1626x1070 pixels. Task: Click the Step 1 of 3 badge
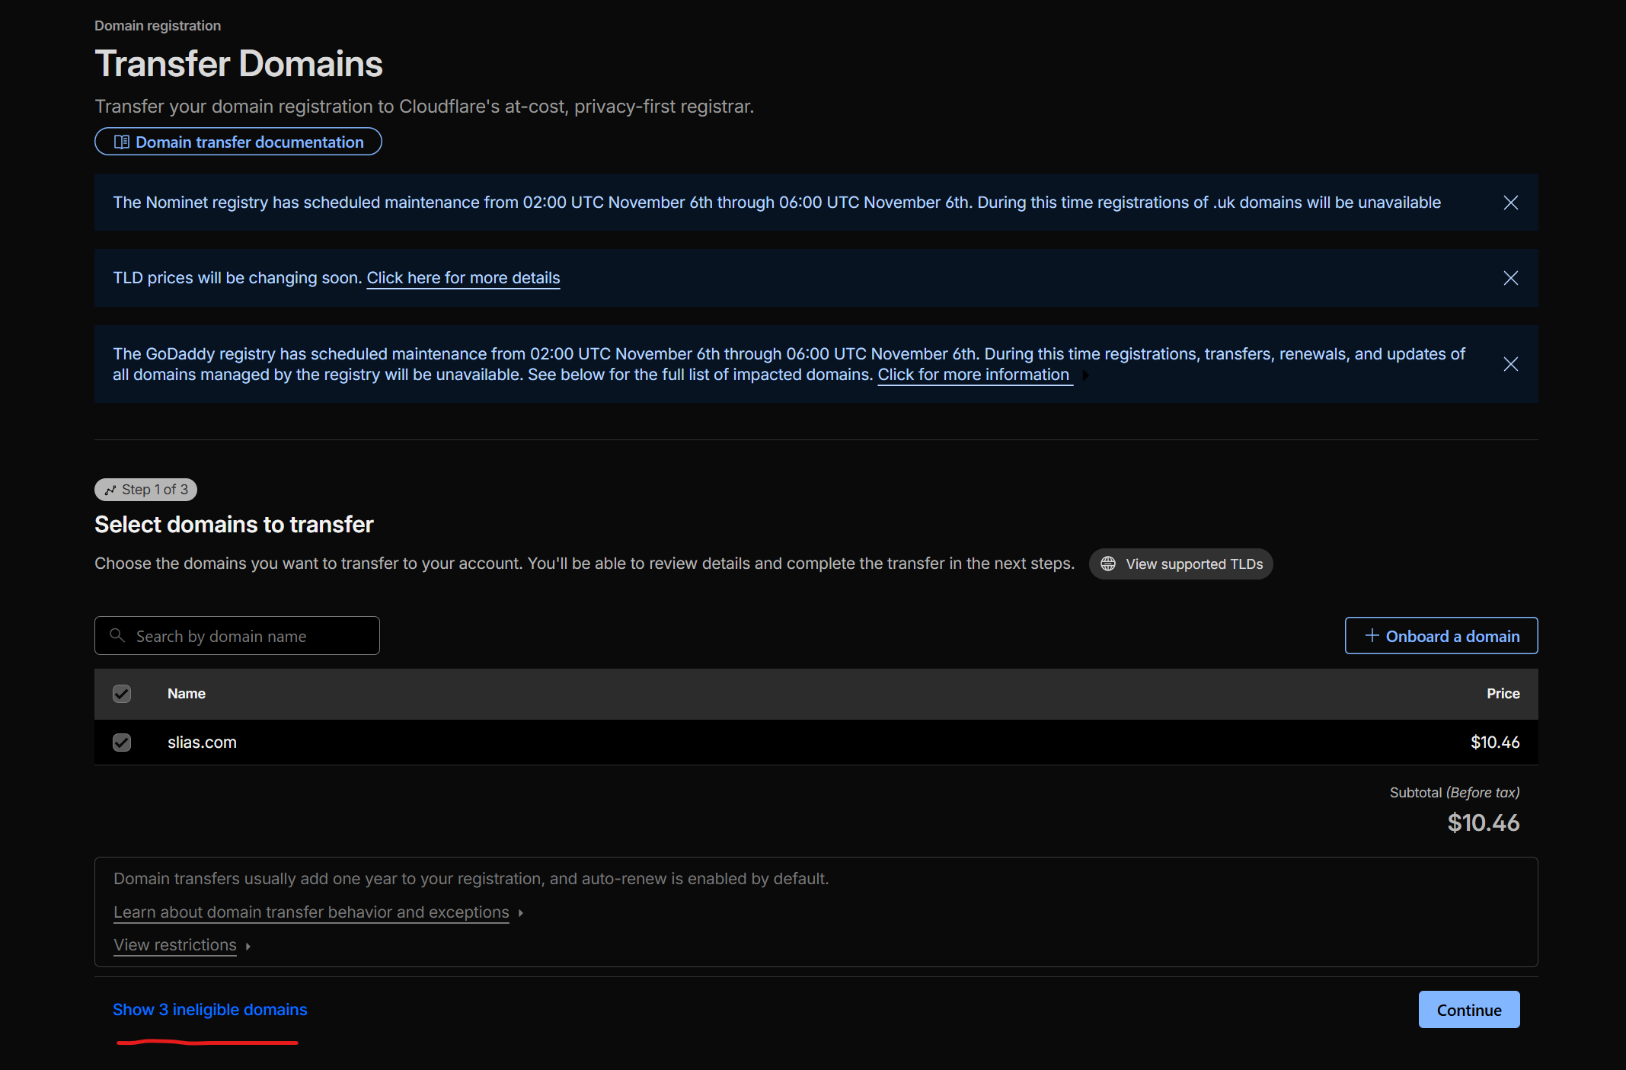coord(146,490)
